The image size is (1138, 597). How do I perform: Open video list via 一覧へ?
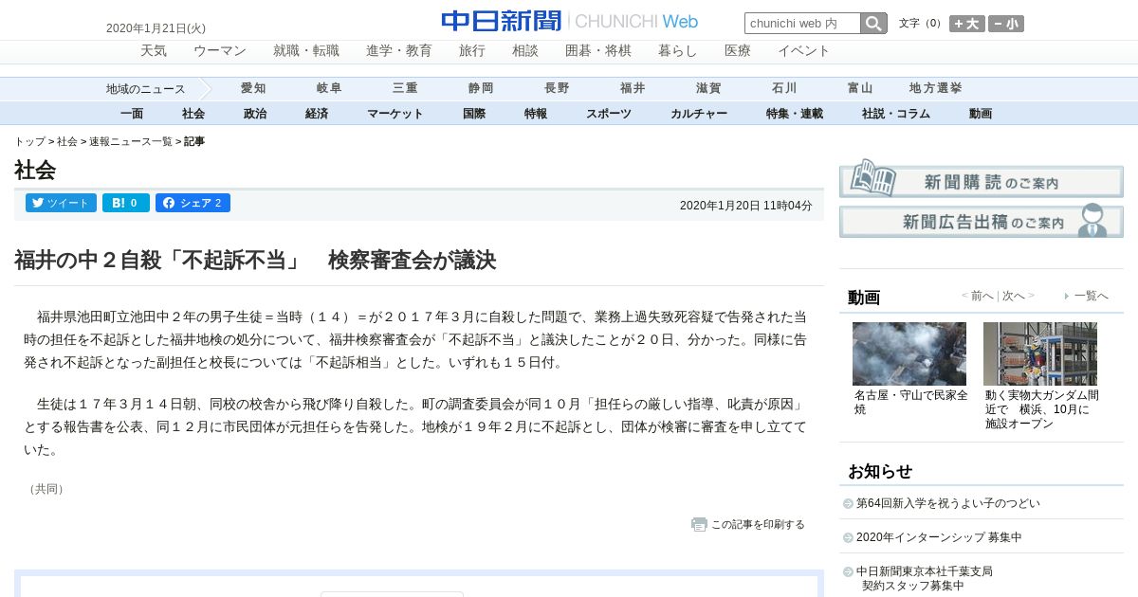(x=1091, y=296)
